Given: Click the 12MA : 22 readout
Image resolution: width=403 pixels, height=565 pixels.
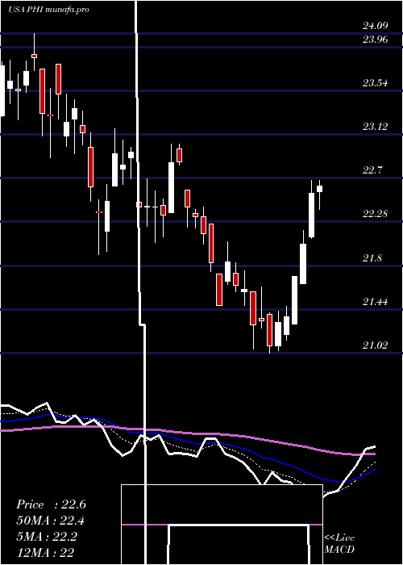Looking at the screenshot, I should click(x=45, y=552).
